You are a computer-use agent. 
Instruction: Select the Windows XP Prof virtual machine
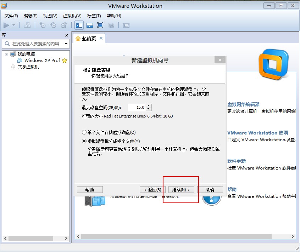[42, 60]
